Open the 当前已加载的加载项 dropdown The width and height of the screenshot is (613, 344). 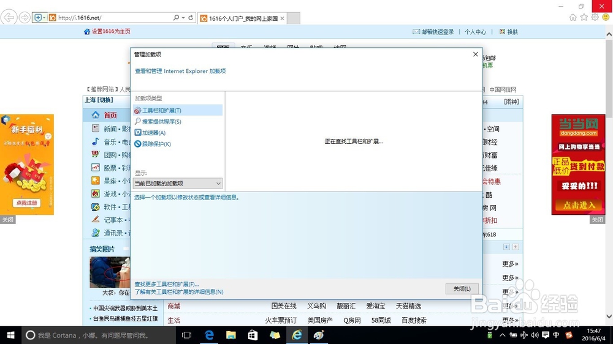(178, 183)
